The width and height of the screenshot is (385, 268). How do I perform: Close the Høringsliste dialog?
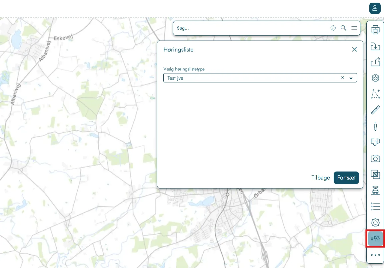354,49
